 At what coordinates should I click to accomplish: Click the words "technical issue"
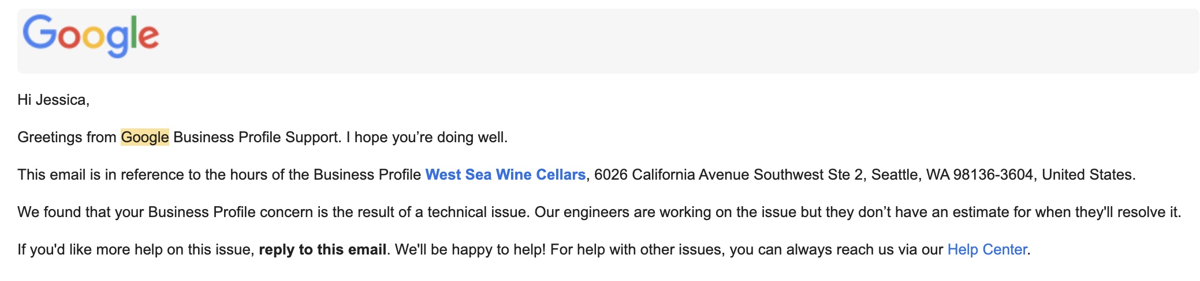(x=477, y=212)
